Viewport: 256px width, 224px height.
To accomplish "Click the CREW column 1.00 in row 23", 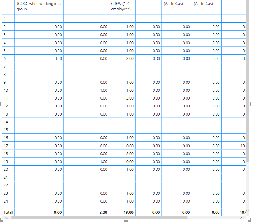I will pos(130,193).
